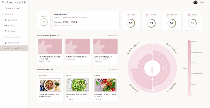This screenshot has width=210, height=108.
Task: Click the Образ Жизни 31 wheel label
Action: (x=133, y=49)
